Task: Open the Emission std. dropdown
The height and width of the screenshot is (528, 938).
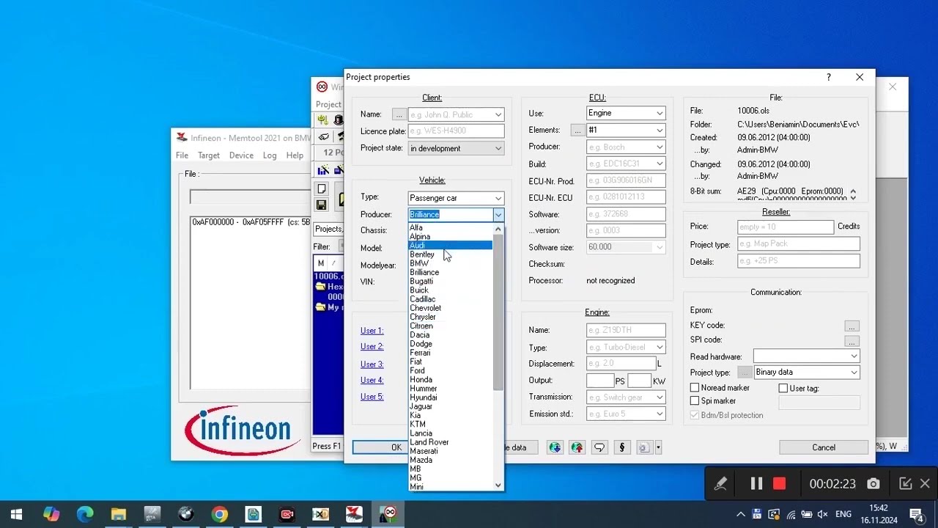Action: (660, 414)
